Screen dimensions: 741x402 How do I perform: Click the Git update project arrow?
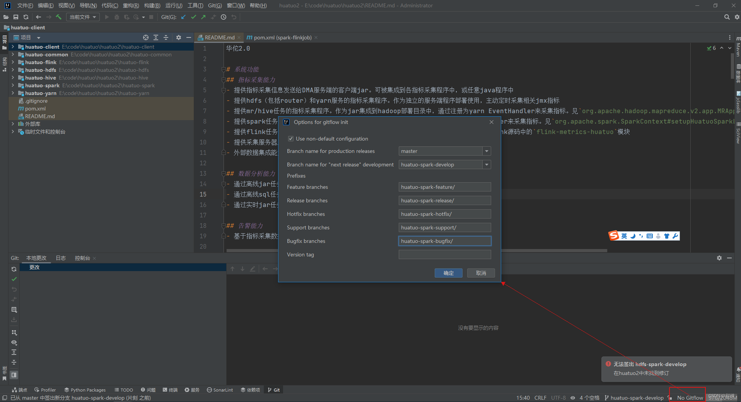tap(183, 17)
